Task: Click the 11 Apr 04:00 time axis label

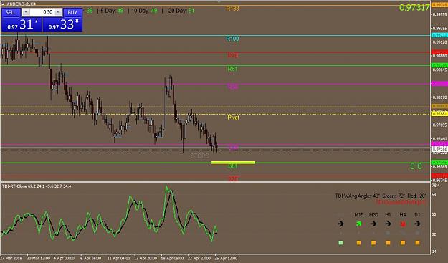Action: coord(118,258)
